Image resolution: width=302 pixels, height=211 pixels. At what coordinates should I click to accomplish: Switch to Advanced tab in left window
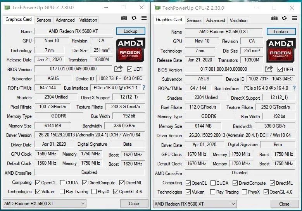(x=65, y=20)
